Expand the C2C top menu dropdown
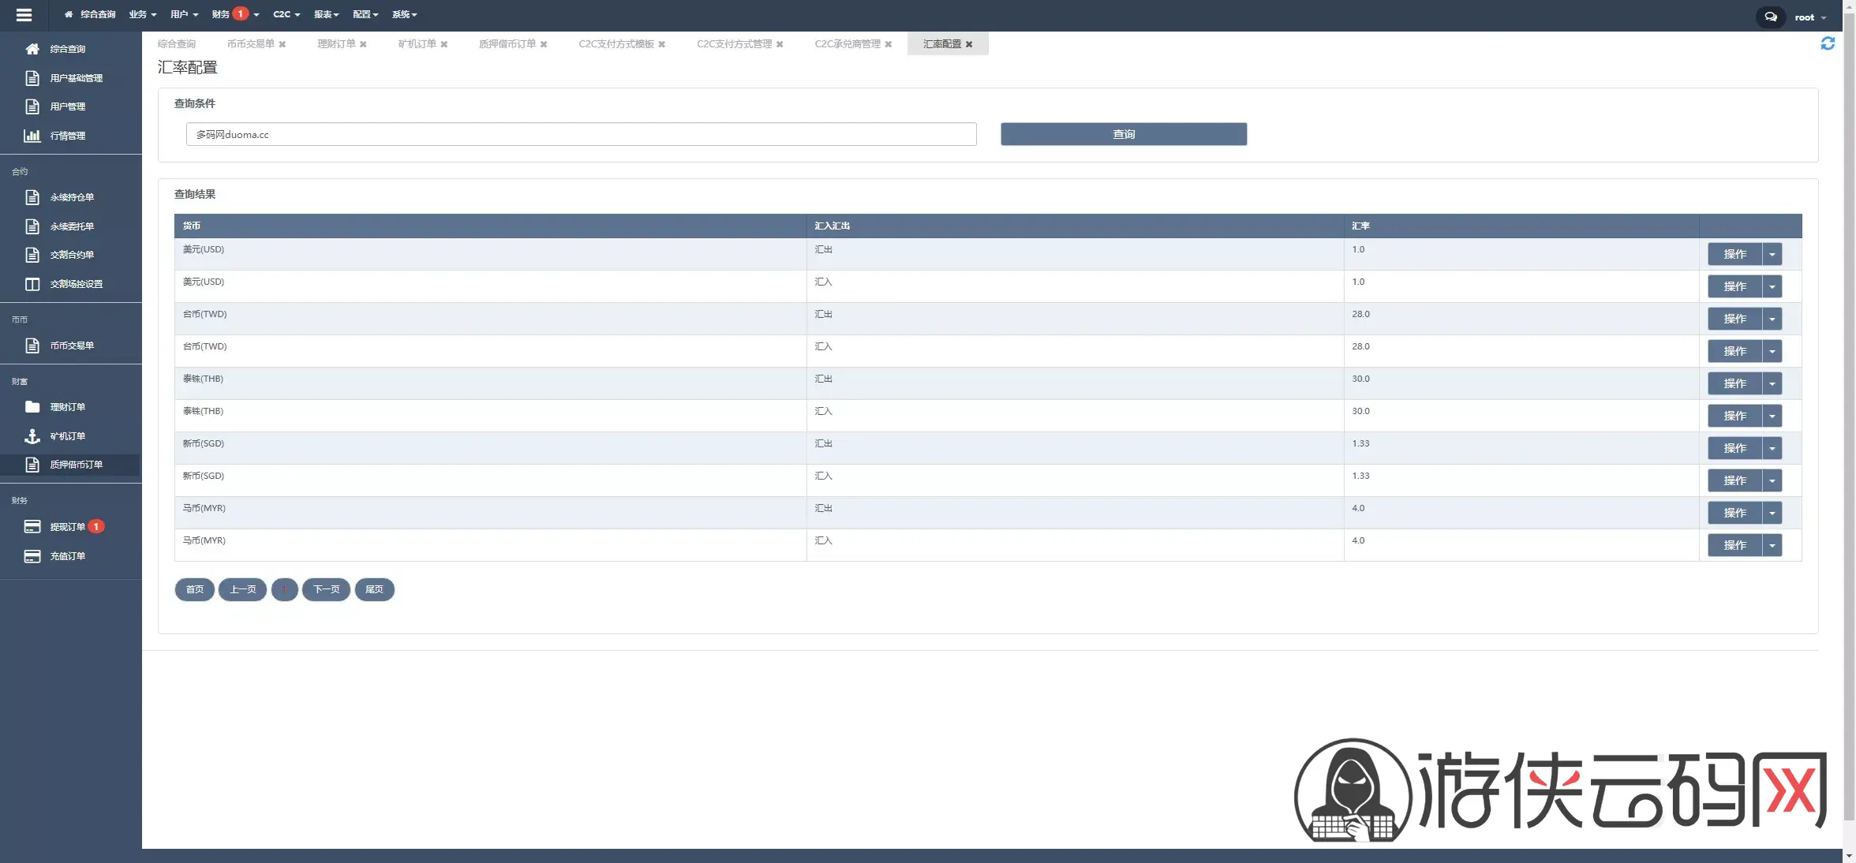 coord(286,14)
